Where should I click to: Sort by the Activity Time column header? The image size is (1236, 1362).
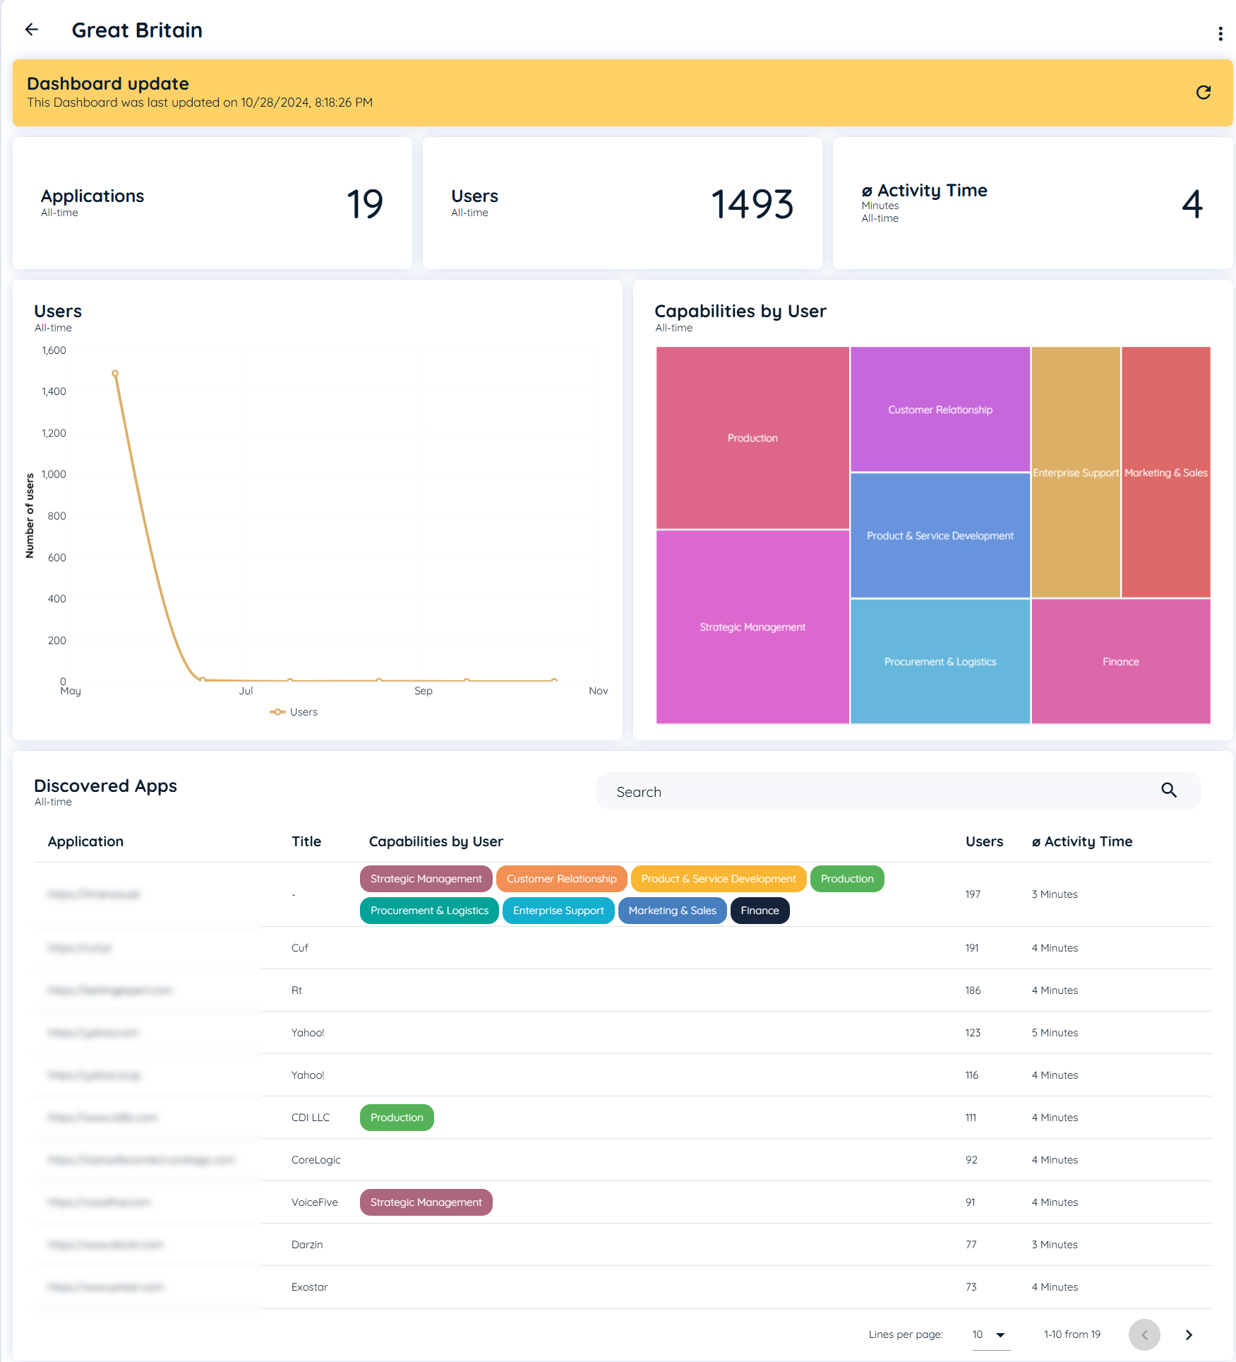[x=1082, y=841]
